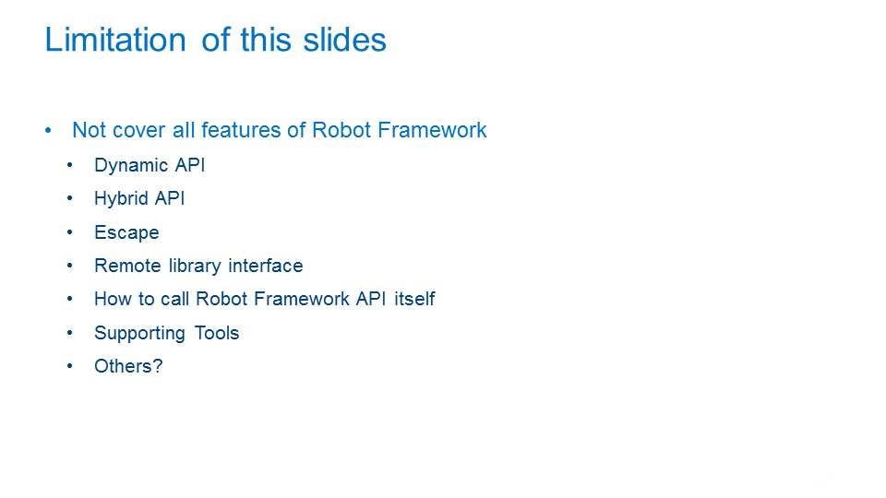Screen dimensions: 886x498
Task: Click the words 'Robot Framework' in the heading bullet
Action: (x=399, y=130)
